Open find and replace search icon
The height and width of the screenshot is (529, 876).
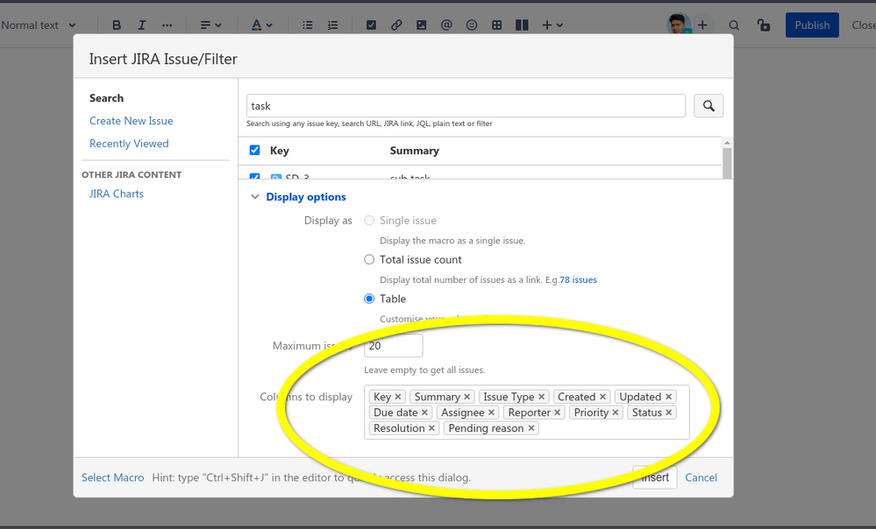tap(734, 25)
